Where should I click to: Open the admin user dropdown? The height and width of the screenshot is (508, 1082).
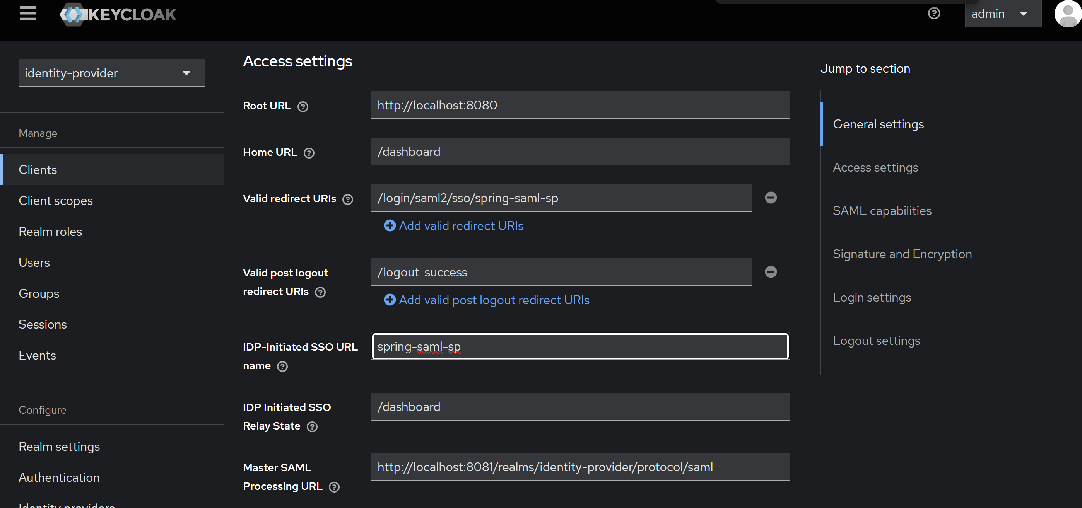pyautogui.click(x=1002, y=14)
